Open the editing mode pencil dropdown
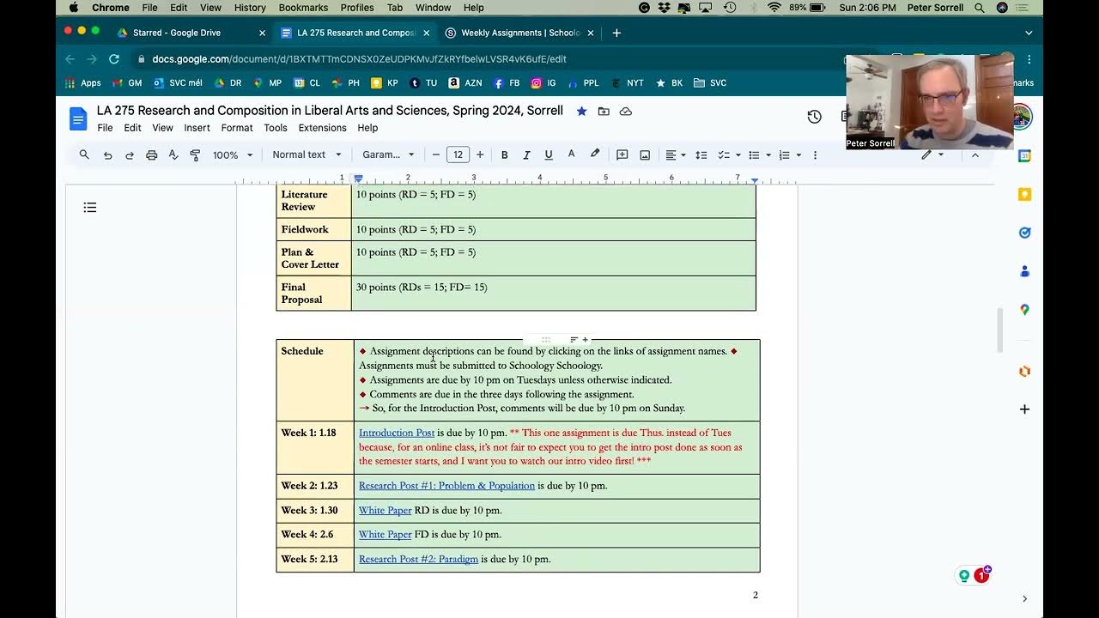Viewport: 1099px width, 618px height. [932, 155]
